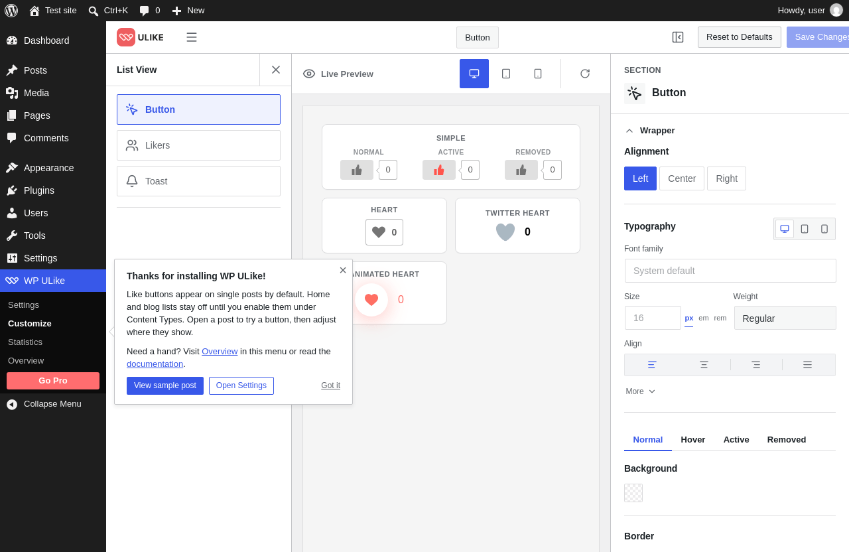849x552 pixels.
Task: Go to Posts in admin menu
Action: [53, 70]
